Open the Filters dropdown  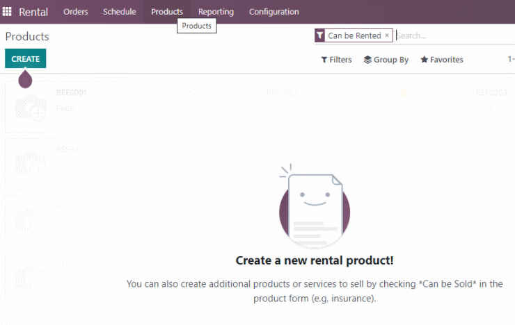point(336,60)
